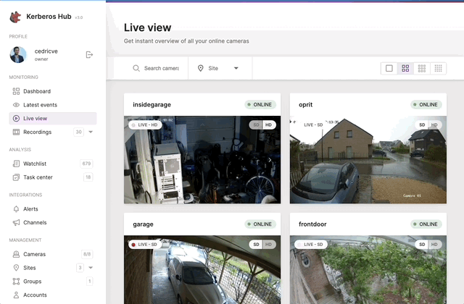The image size is (464, 304).
Task: Click the insidegarage camera title
Action: [x=152, y=104]
